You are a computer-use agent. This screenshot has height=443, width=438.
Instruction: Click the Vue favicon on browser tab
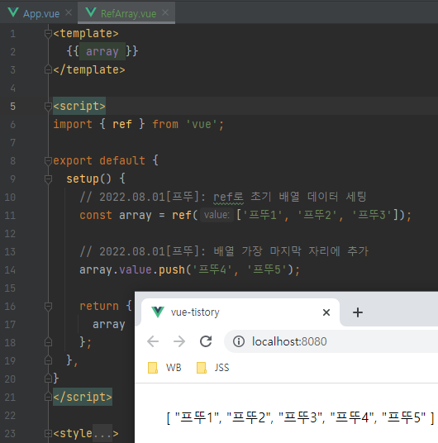(158, 312)
